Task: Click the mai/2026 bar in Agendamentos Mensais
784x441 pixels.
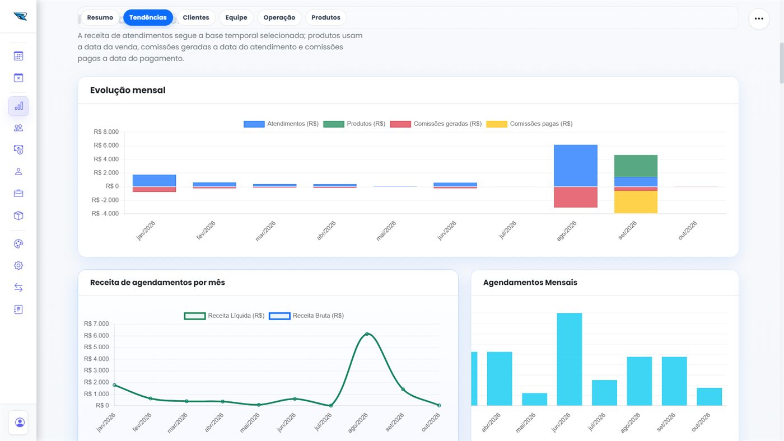Action: point(535,399)
